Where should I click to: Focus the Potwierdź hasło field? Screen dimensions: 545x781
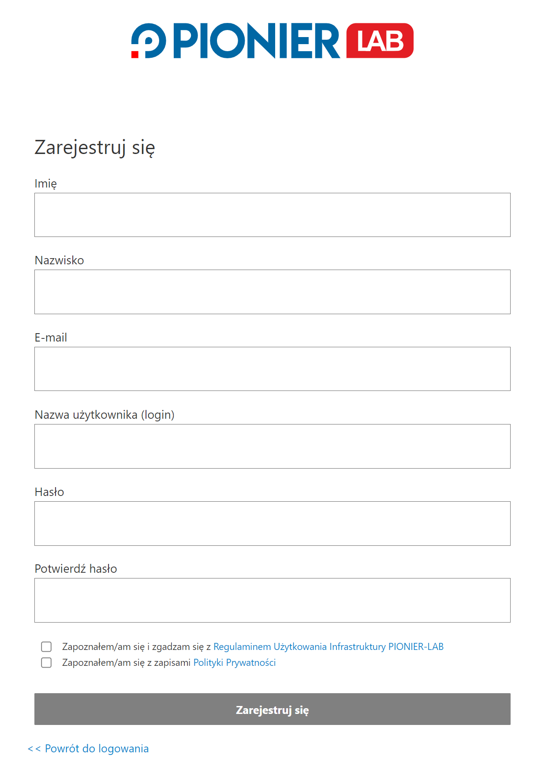click(272, 600)
